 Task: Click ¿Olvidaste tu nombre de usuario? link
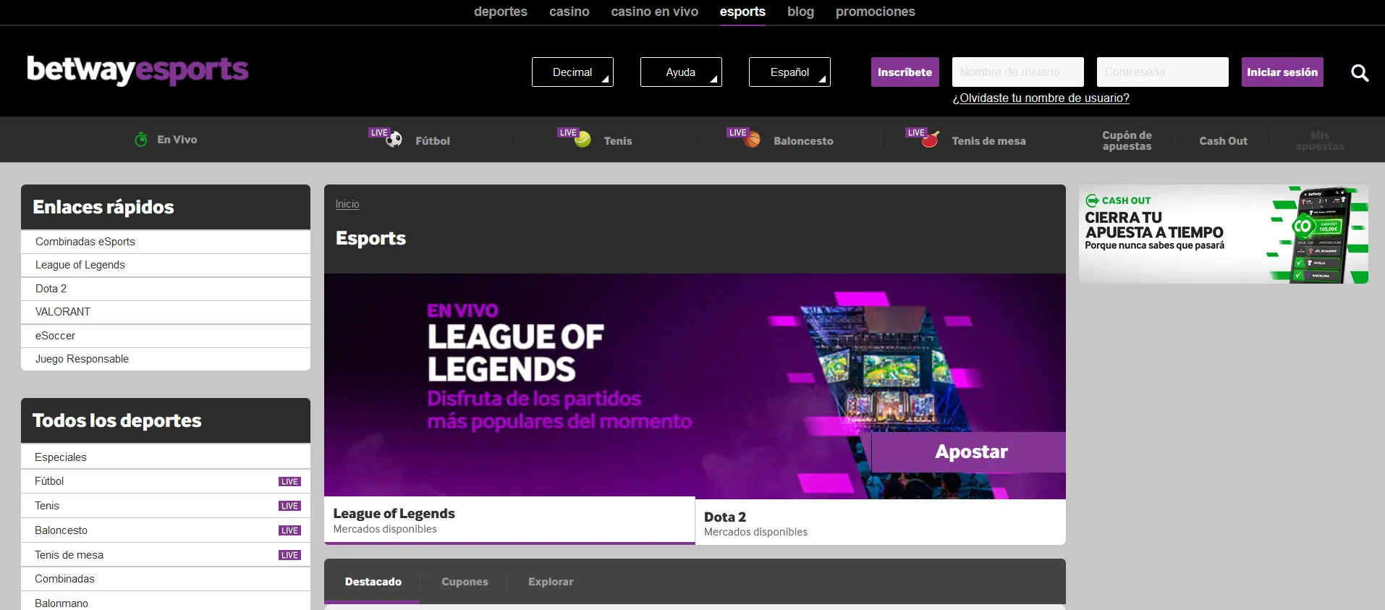[x=1041, y=98]
